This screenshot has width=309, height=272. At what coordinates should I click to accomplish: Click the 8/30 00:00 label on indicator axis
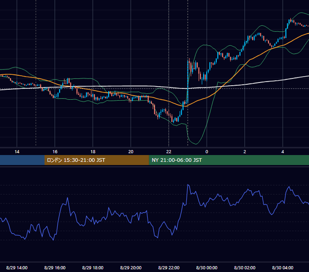[x=207, y=267]
